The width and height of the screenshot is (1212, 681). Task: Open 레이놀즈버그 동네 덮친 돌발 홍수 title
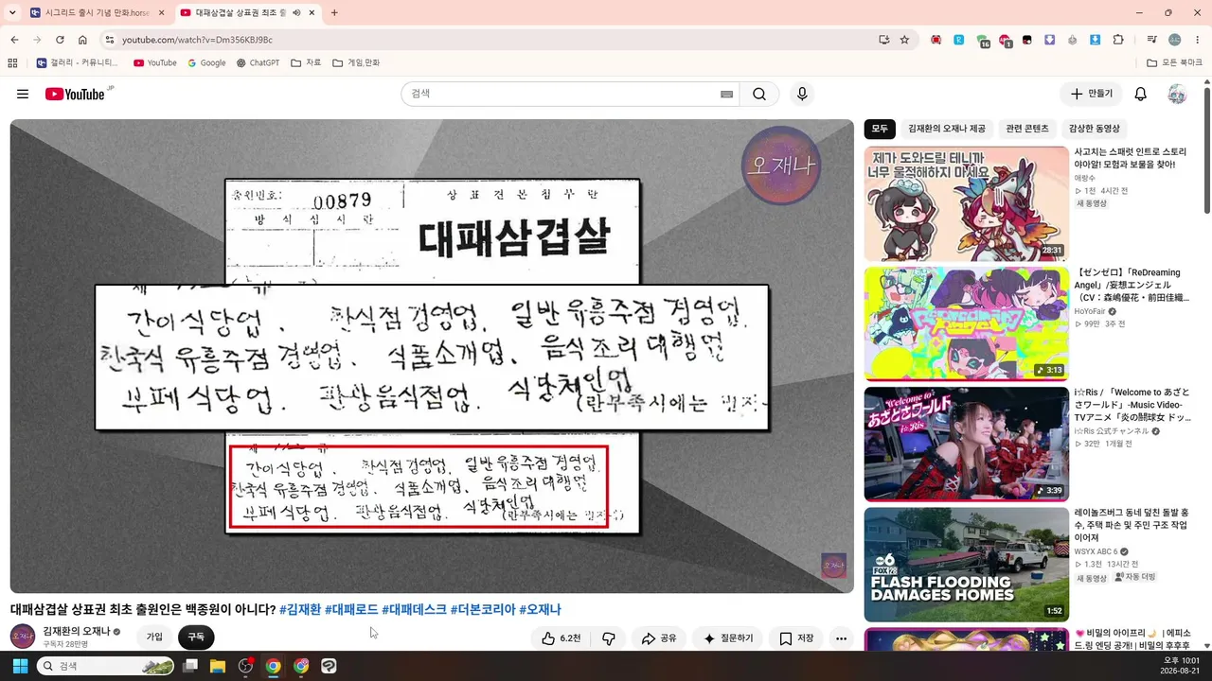[x=1132, y=525]
